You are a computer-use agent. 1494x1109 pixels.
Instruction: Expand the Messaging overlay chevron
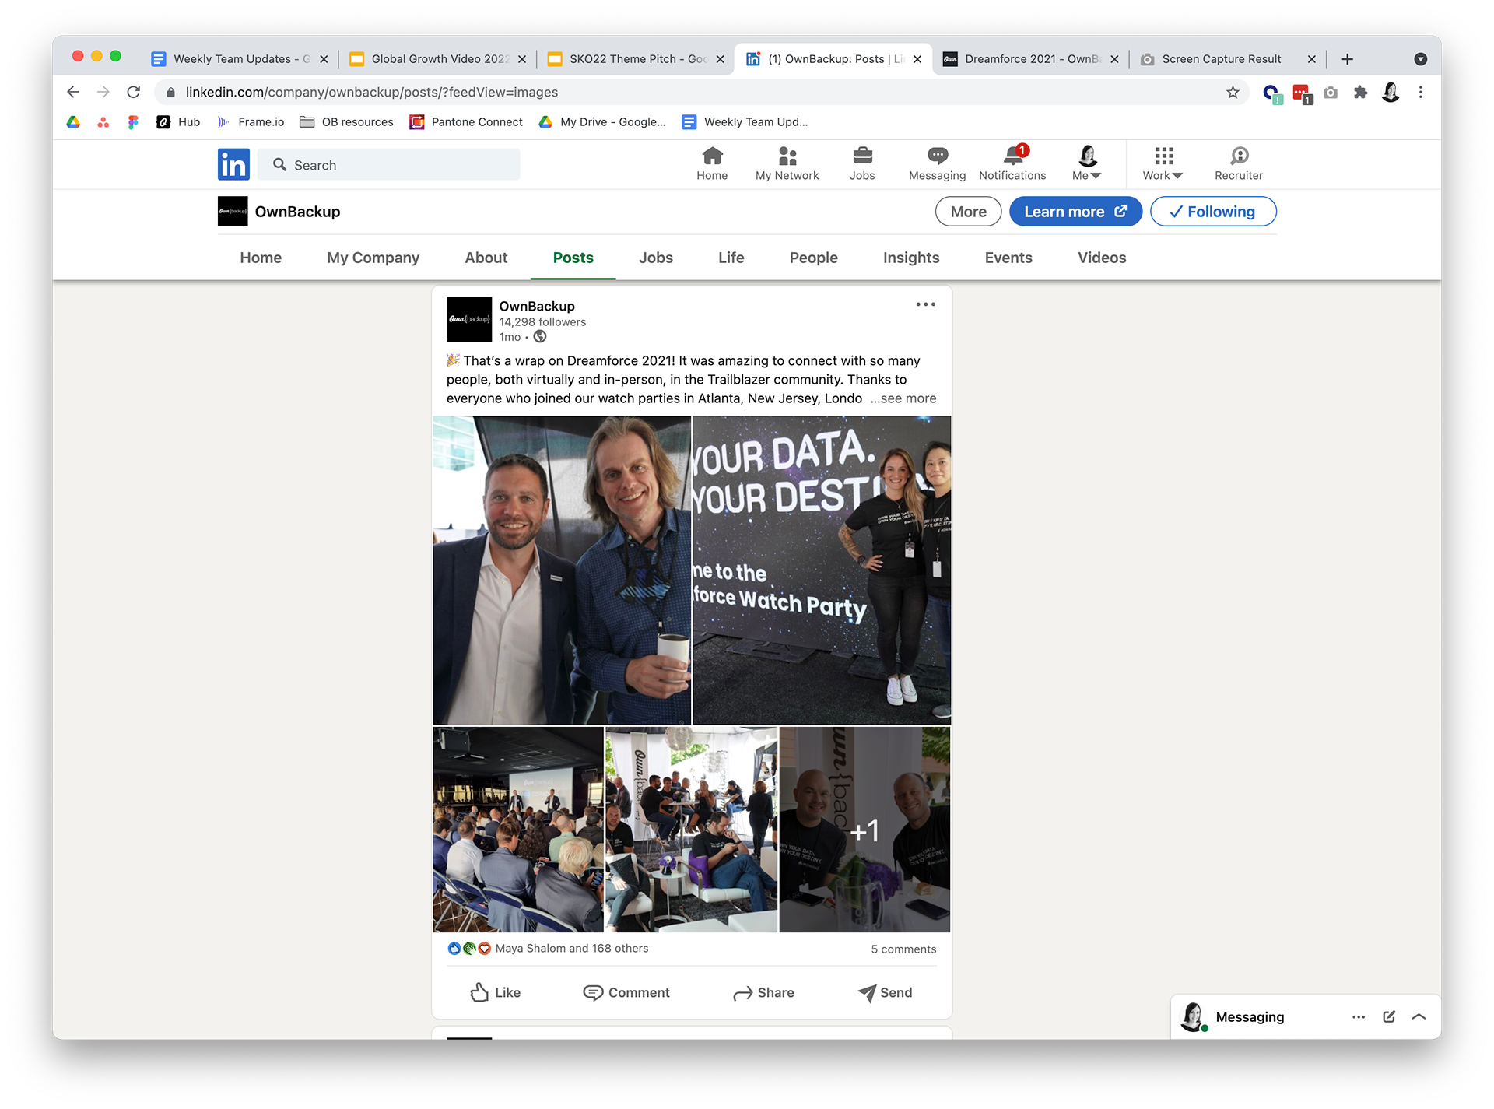[1419, 1016]
